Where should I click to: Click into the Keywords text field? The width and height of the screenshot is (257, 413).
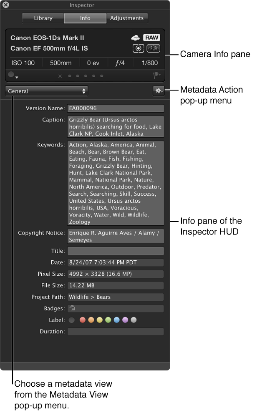tap(116, 183)
